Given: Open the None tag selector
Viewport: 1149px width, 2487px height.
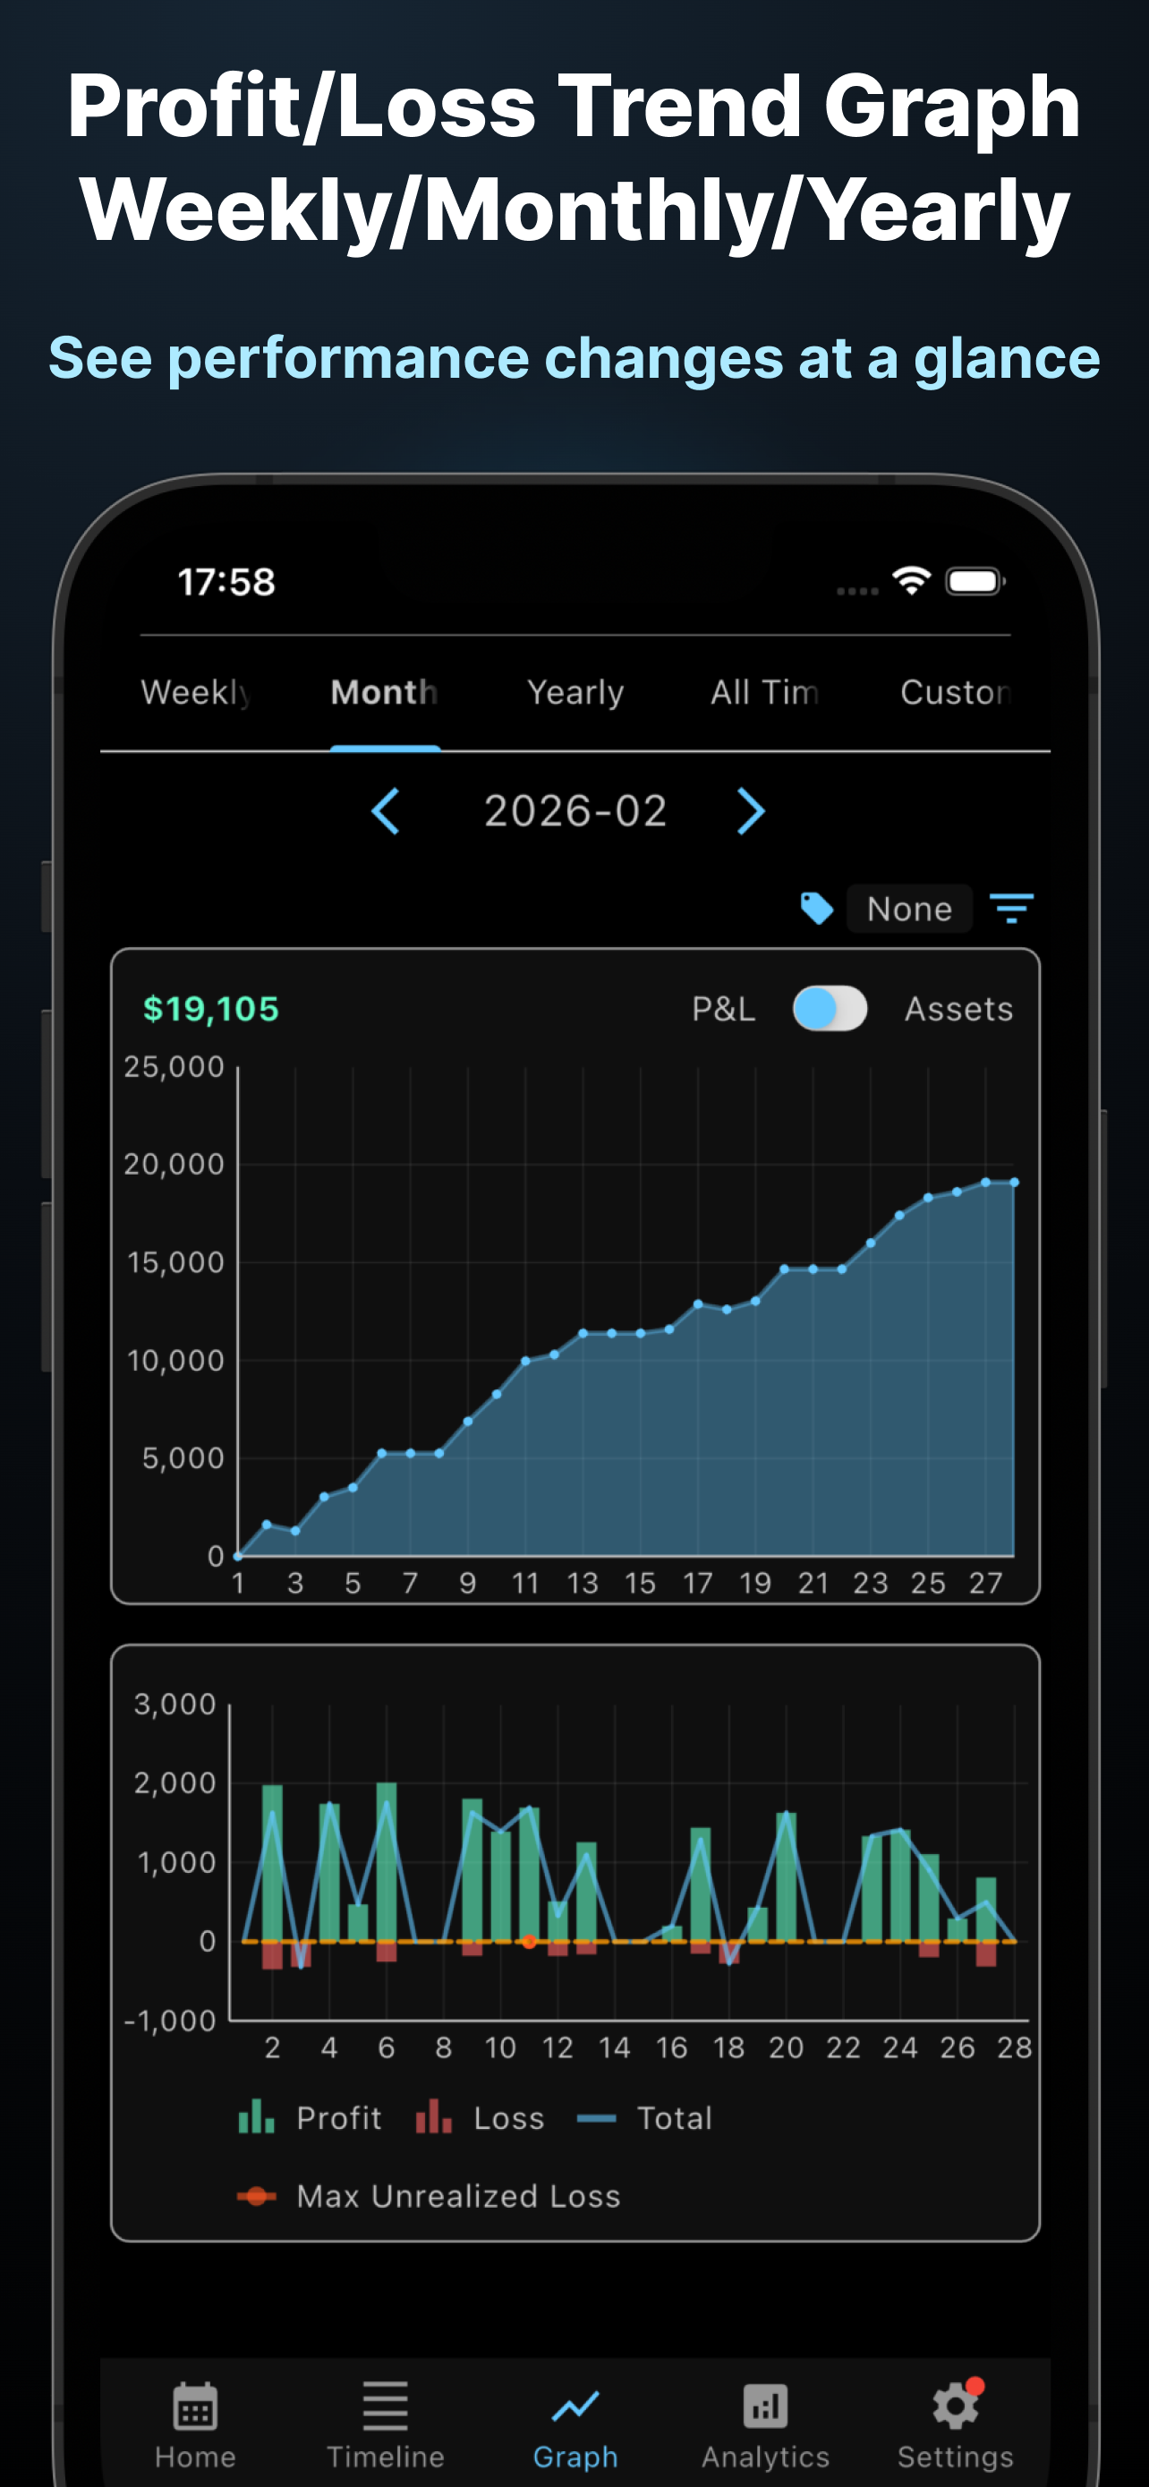Looking at the screenshot, I should tap(909, 909).
